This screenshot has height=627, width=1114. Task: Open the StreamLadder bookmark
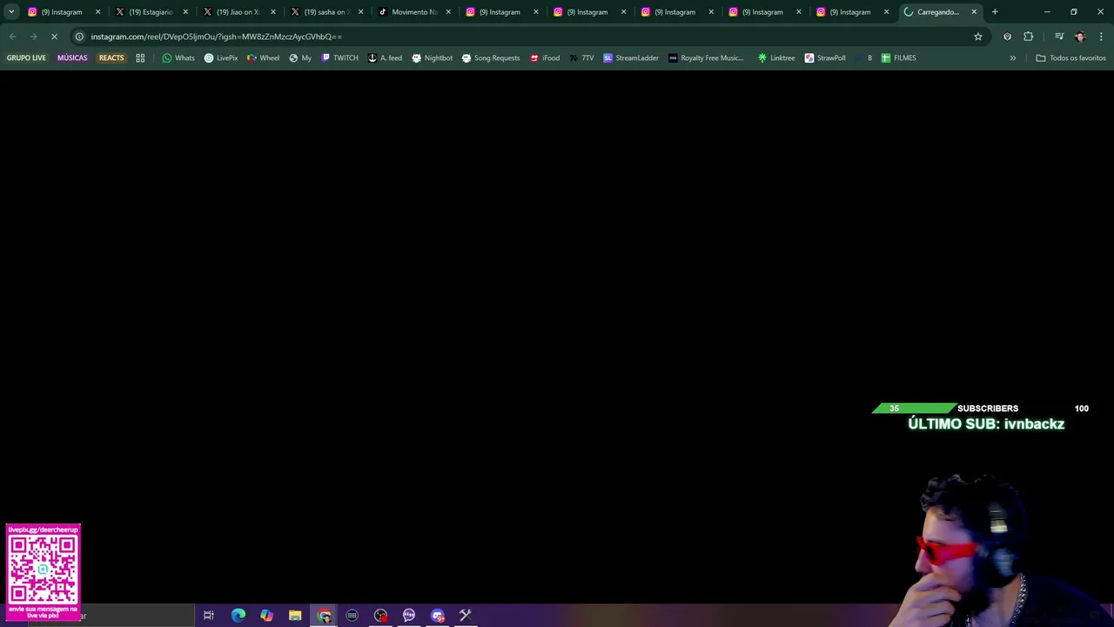(631, 57)
